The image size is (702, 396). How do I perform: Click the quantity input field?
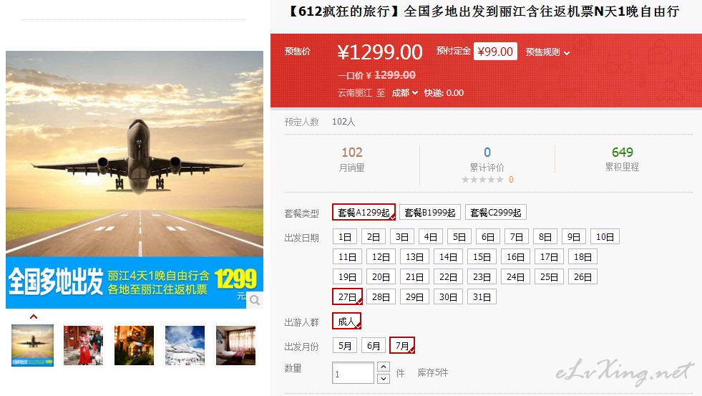pyautogui.click(x=353, y=372)
